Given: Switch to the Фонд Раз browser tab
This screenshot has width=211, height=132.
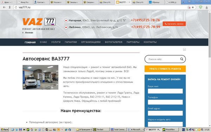Looking at the screenshot, I should coord(25,2).
